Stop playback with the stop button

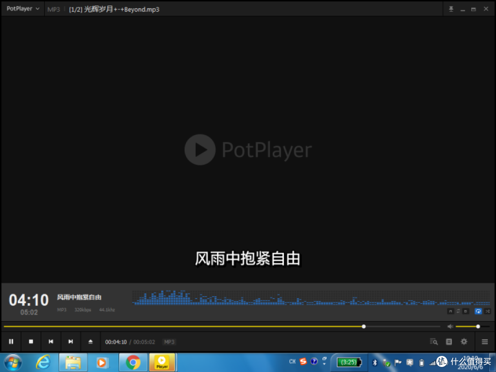pos(31,342)
